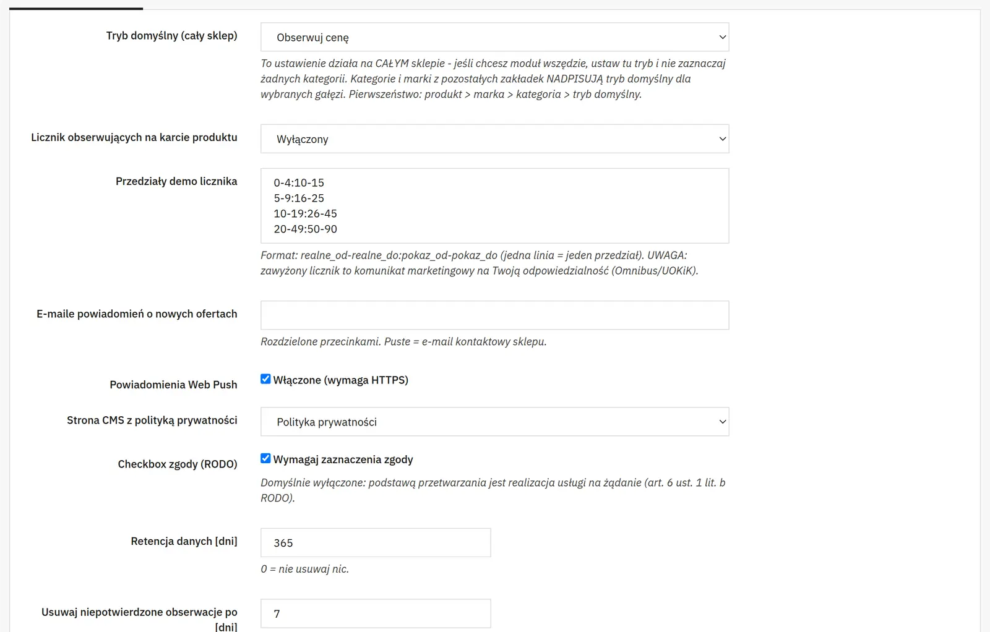
Task: Click the 'Tryb domyślny (cały sklep)' label
Action: click(171, 36)
